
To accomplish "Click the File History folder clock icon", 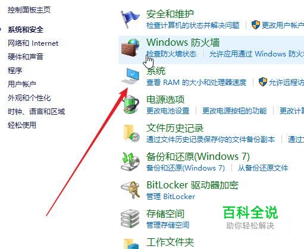I will coord(131,133).
